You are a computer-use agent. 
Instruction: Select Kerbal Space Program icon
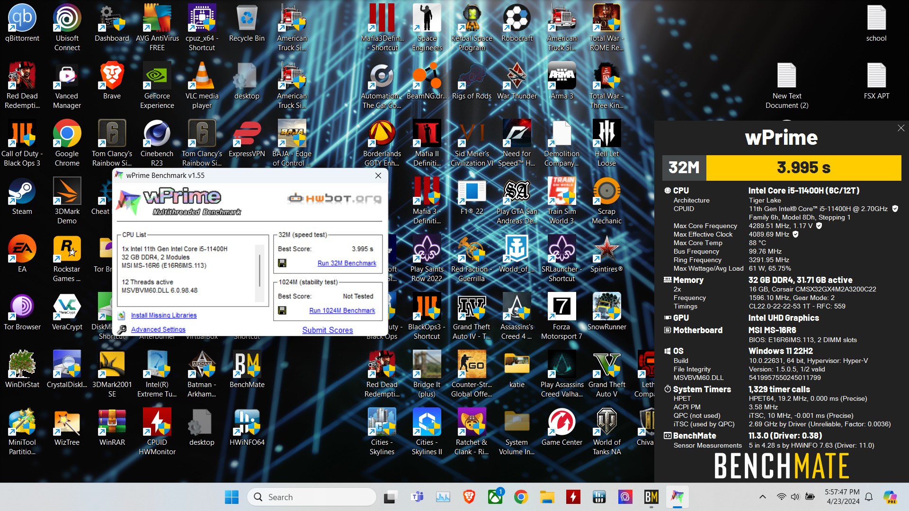click(472, 27)
